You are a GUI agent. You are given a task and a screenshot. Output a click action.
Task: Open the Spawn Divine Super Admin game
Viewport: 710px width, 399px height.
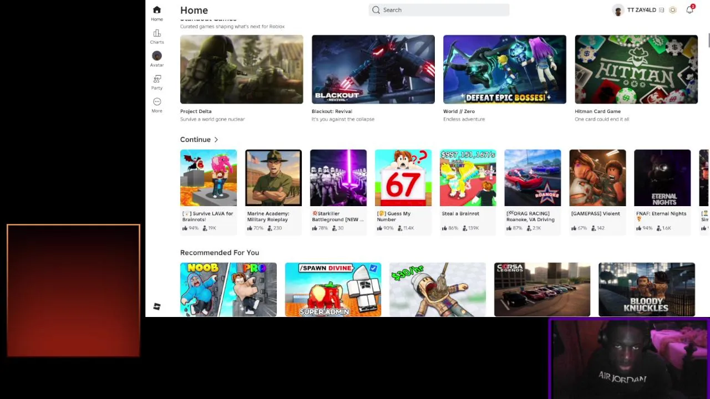point(333,290)
